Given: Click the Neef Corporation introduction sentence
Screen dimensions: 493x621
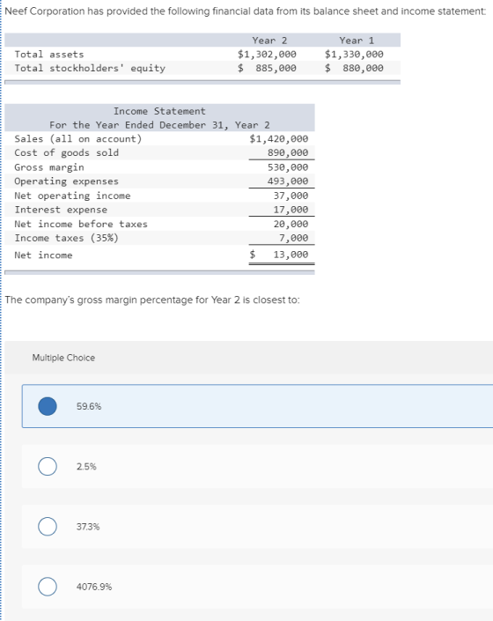Looking at the screenshot, I should pos(246,11).
